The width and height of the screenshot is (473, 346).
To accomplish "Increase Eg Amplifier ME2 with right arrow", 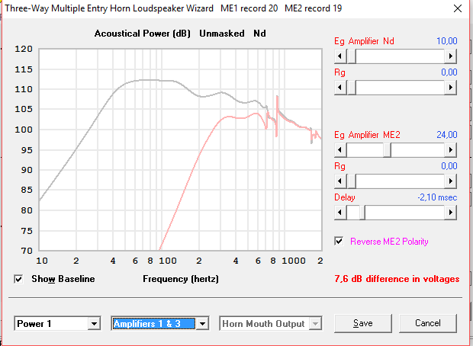I will (x=450, y=150).
